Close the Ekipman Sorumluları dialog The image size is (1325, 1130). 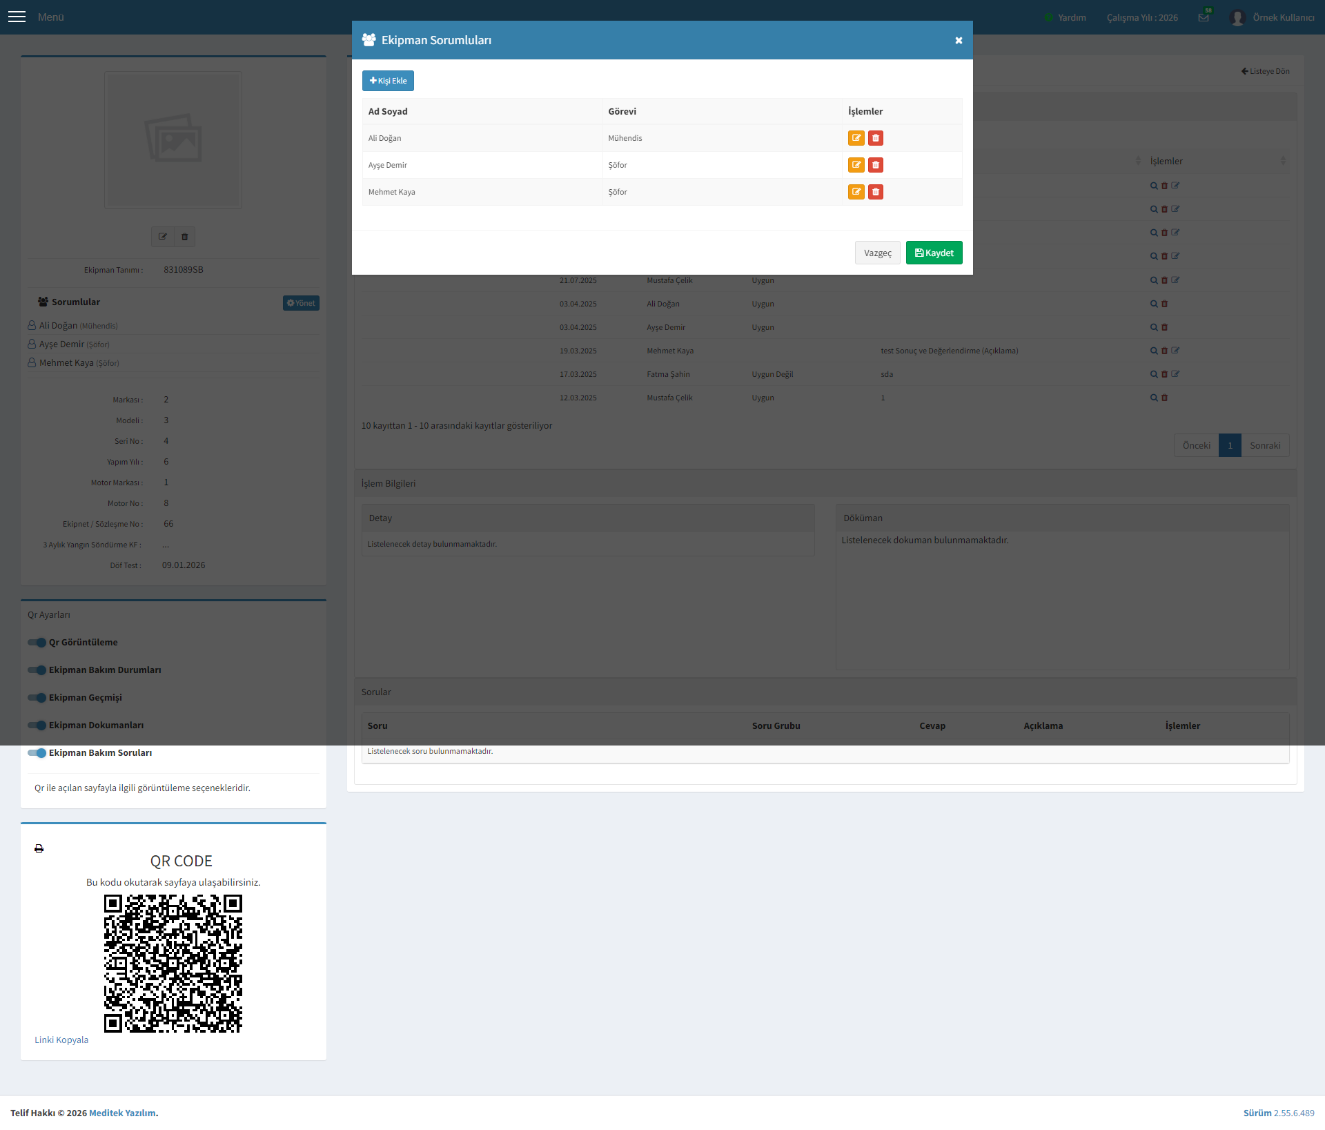[959, 41]
